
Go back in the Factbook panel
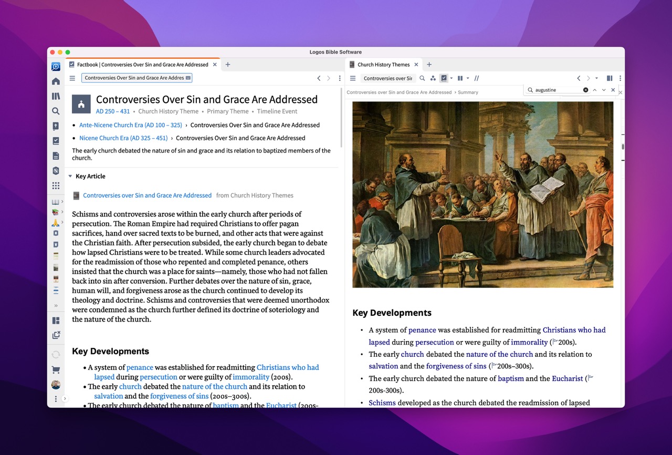click(319, 78)
